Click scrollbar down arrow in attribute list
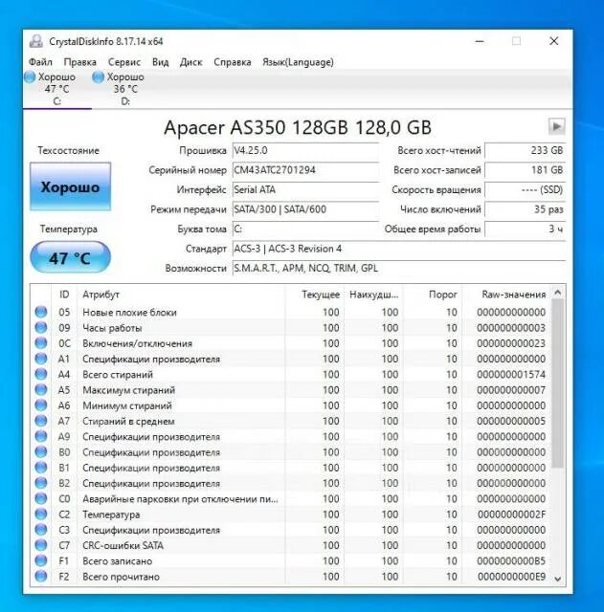Image resolution: width=604 pixels, height=612 pixels. coord(558,579)
